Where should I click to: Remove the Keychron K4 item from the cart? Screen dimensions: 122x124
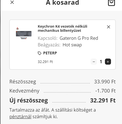click(109, 27)
